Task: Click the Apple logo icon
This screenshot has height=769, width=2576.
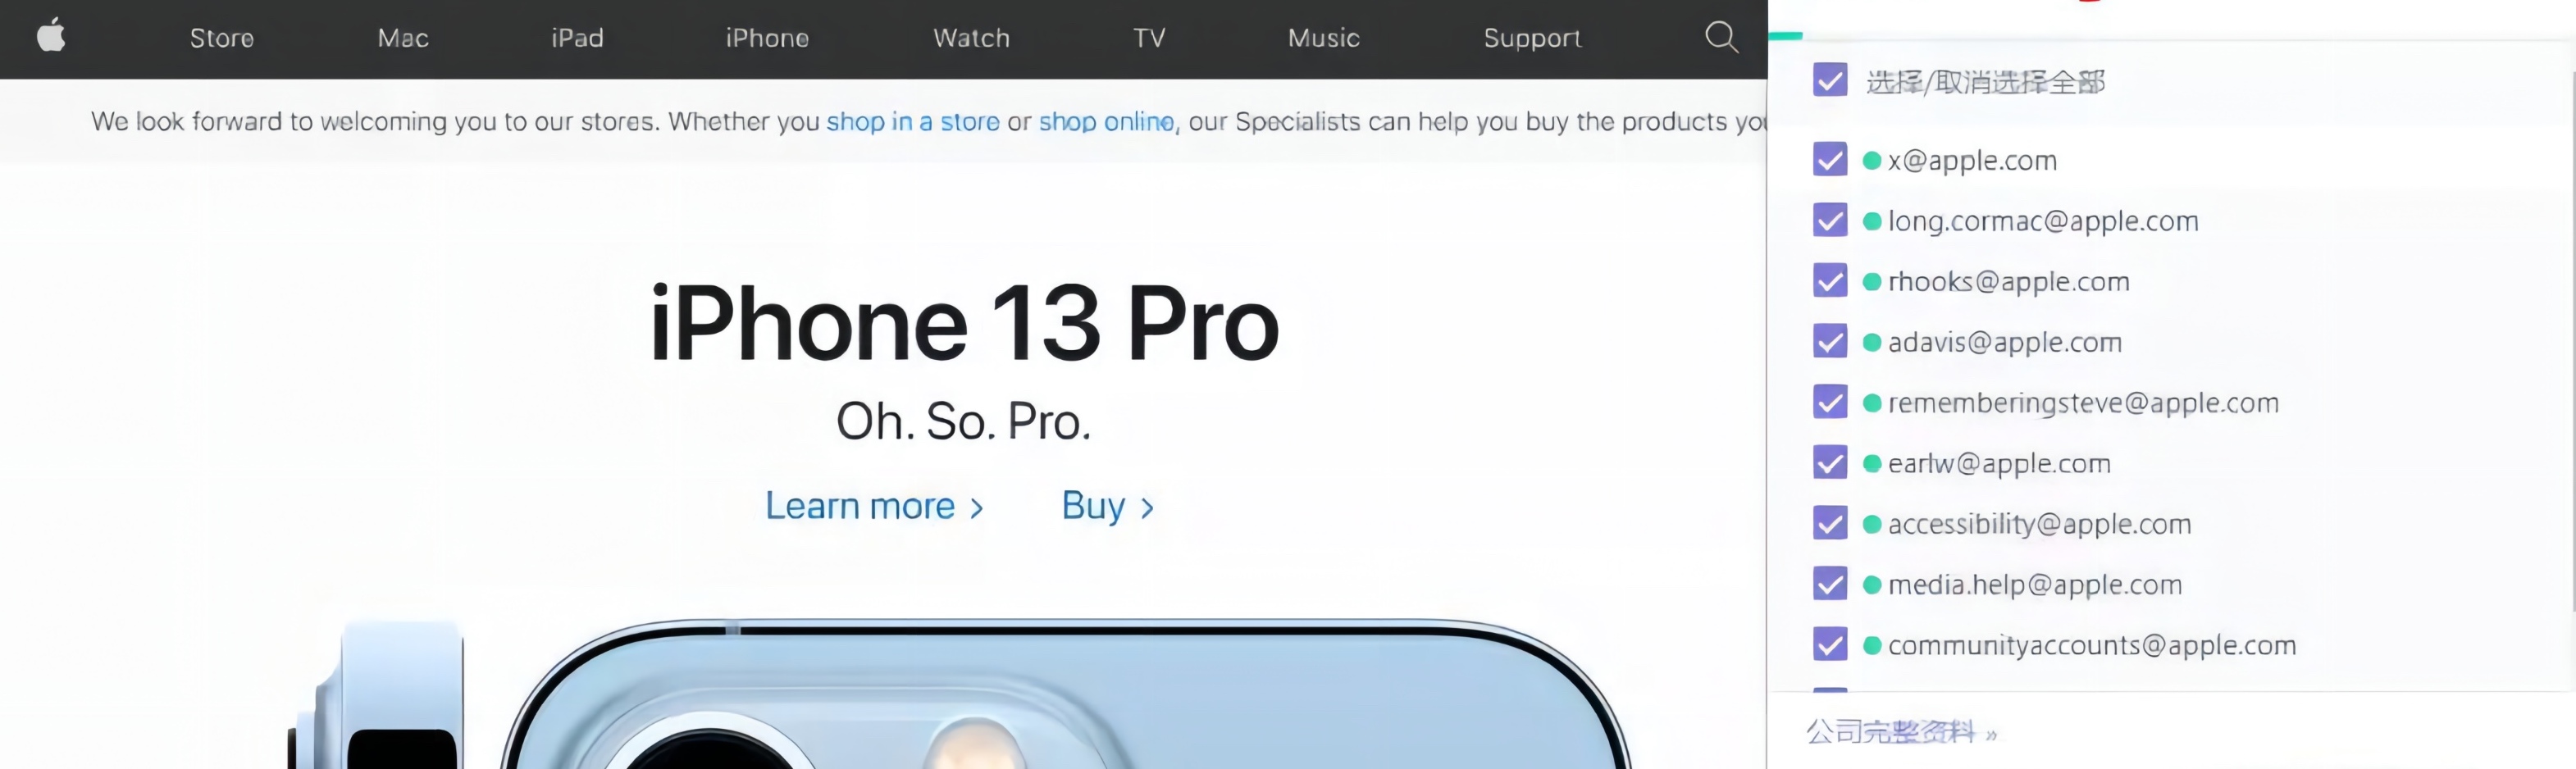Action: tap(51, 36)
